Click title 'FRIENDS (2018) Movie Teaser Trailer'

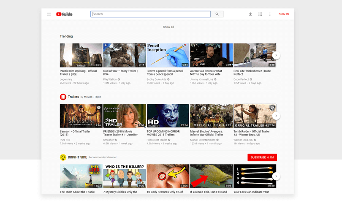coord(120,133)
